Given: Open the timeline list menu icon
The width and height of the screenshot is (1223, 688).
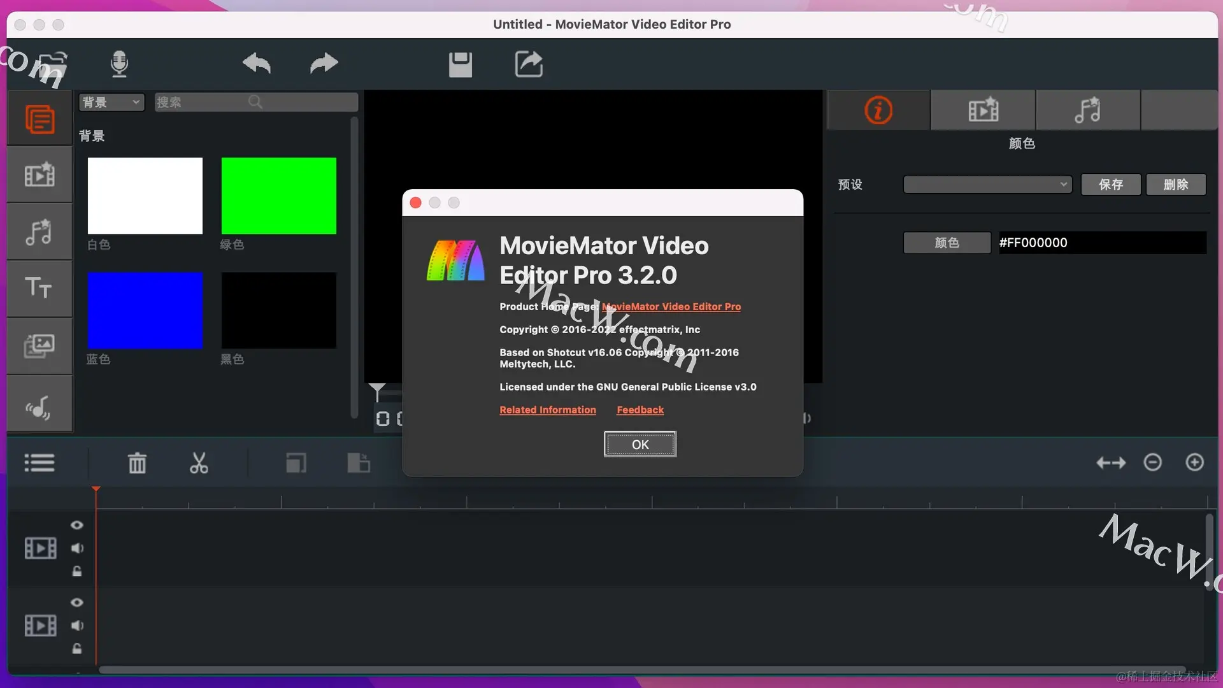Looking at the screenshot, I should point(39,463).
